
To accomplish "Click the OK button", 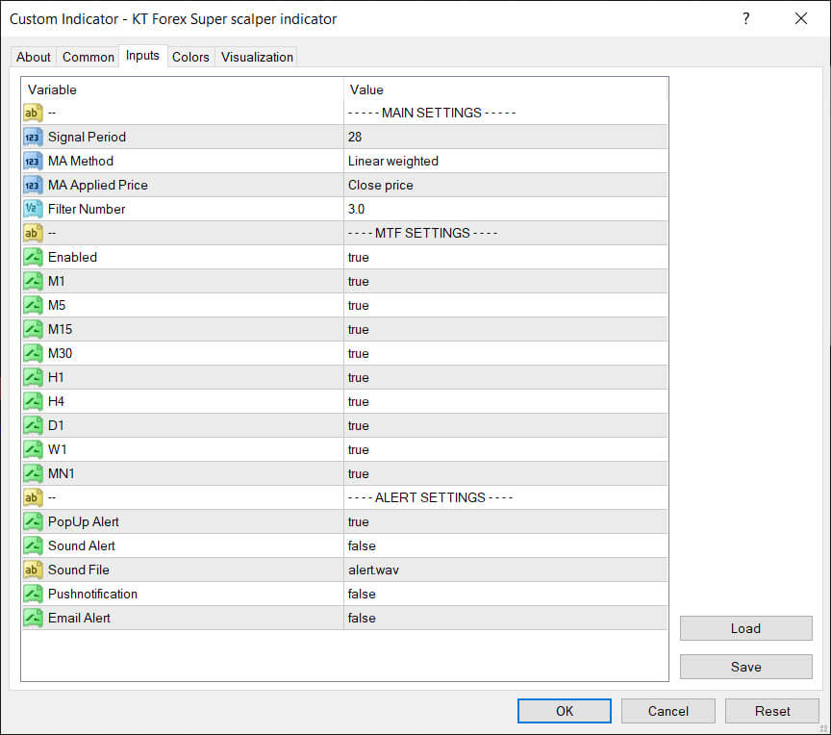I will (x=565, y=711).
